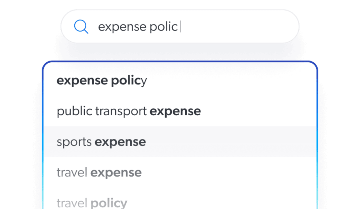Screen dimensions: 360x209
Task: Click the bold "expense" in the sports suggestion
Action: pyautogui.click(x=120, y=142)
